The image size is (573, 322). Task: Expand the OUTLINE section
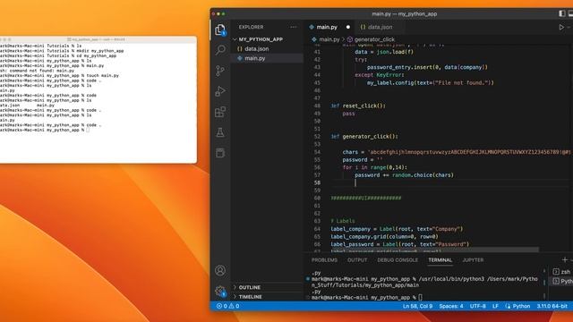249,287
